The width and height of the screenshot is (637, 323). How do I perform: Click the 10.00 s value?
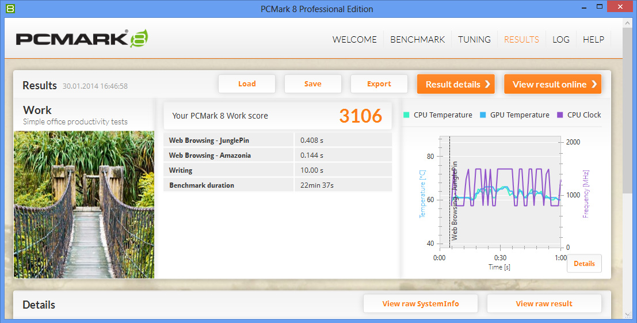point(311,170)
